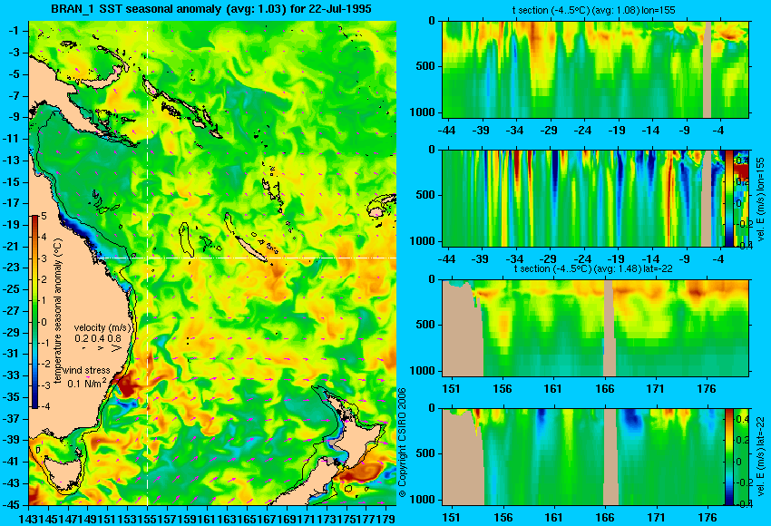
Task: Click '161' under the lat=-22 velocity section
Action: (x=553, y=518)
